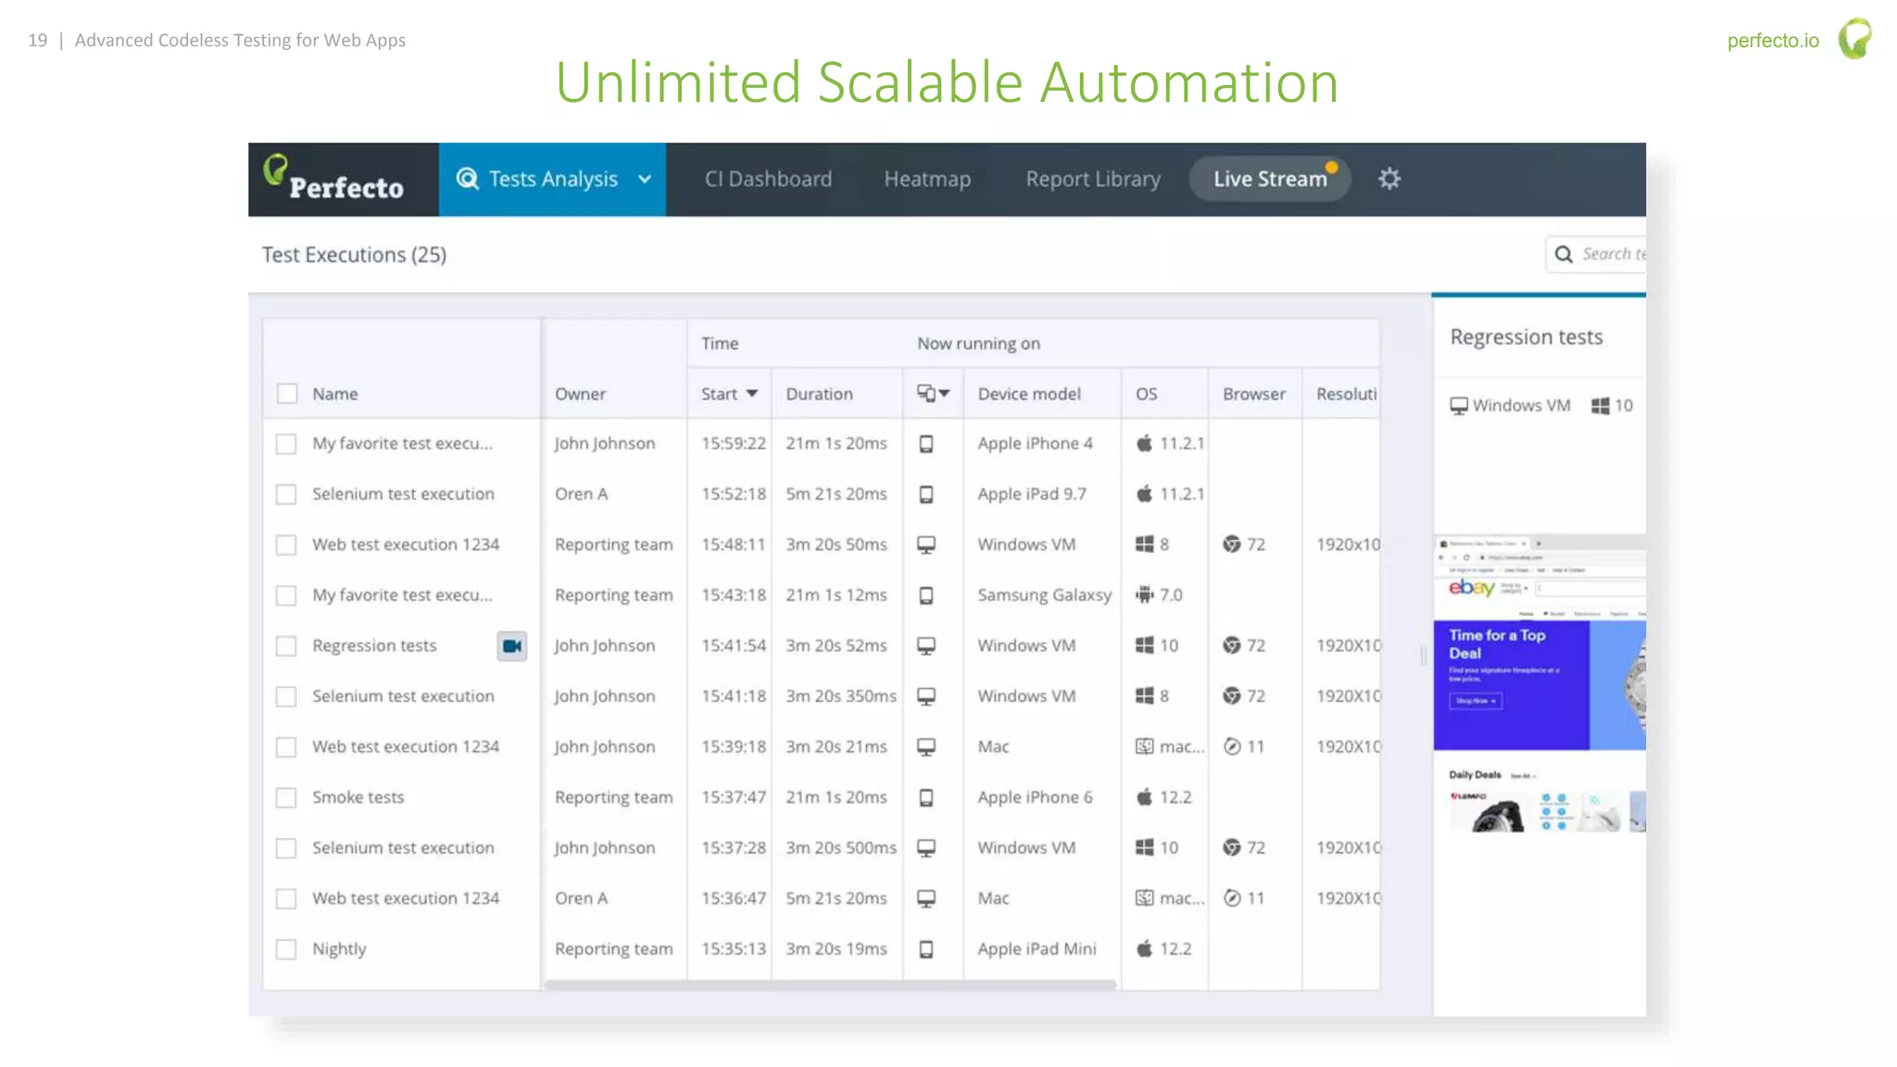Click the Name column header
The height and width of the screenshot is (1067, 1897).
pos(335,394)
